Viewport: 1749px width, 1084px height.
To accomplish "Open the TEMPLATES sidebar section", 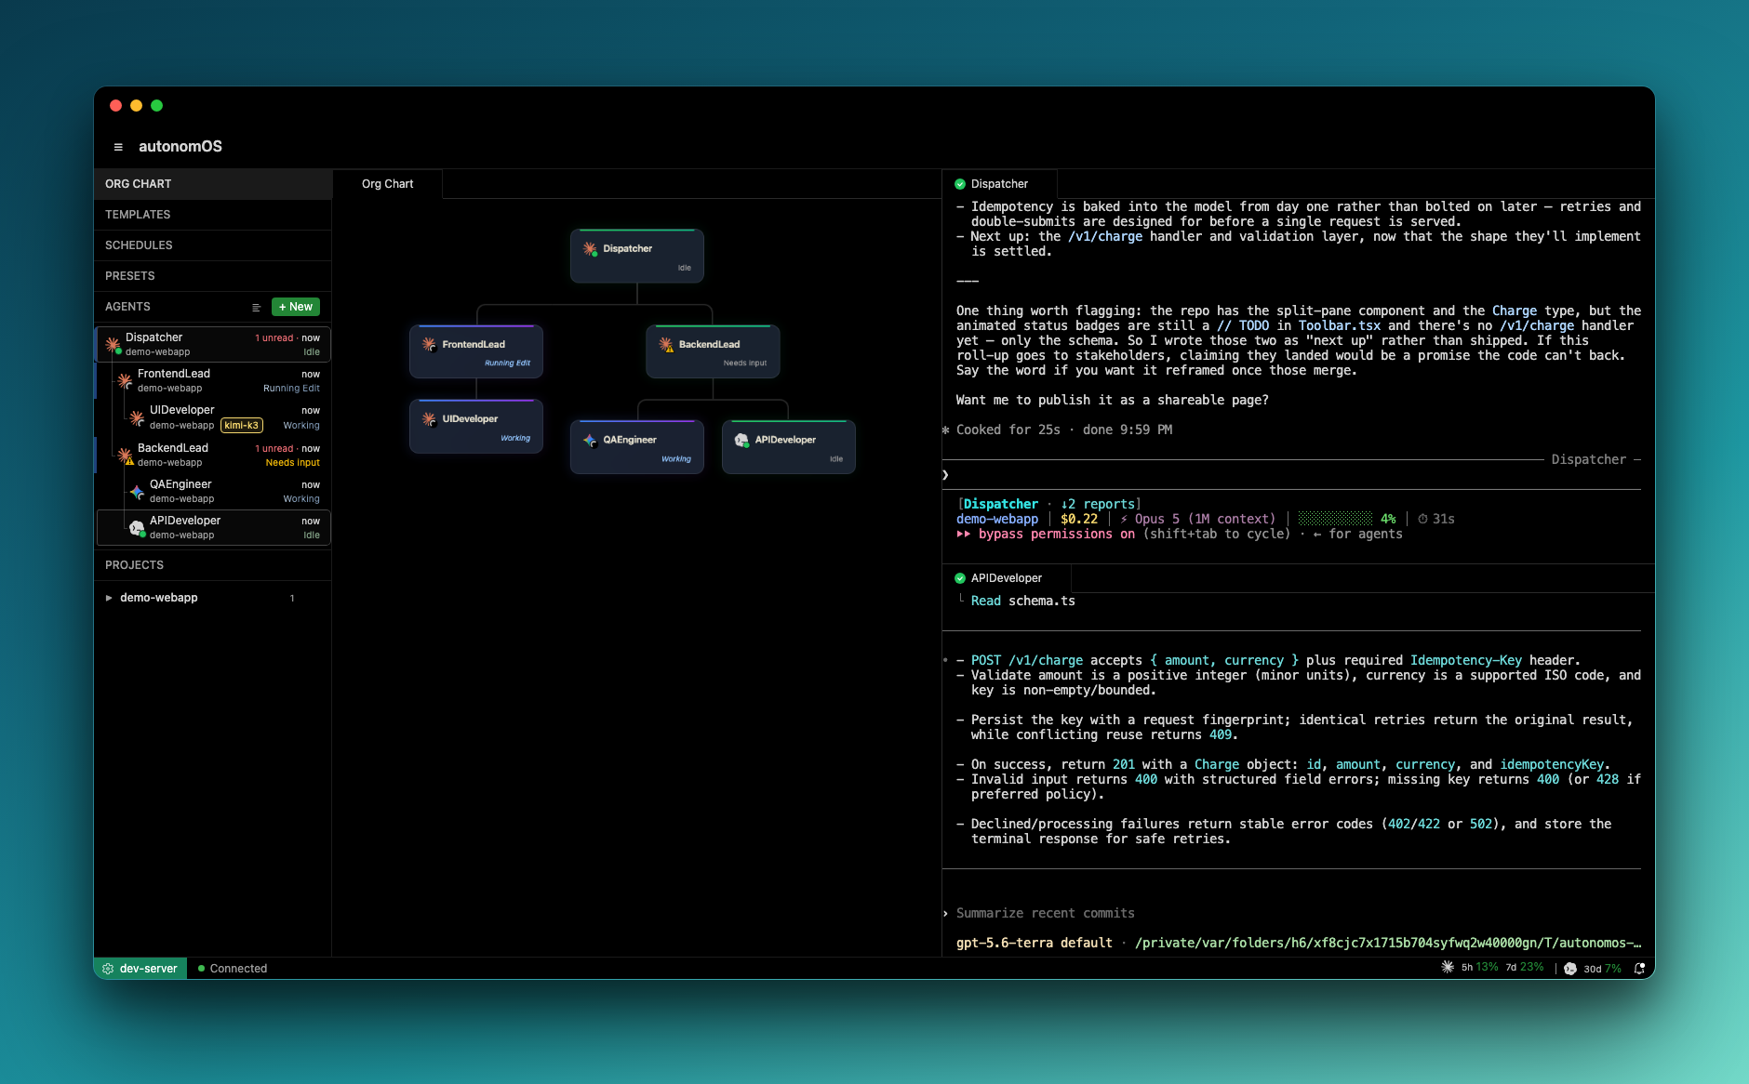I will point(213,215).
